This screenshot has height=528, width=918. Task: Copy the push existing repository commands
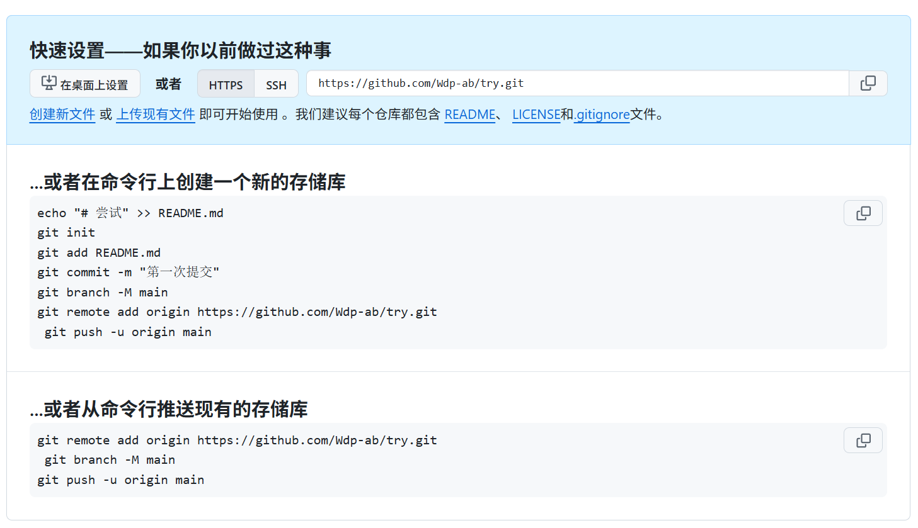click(x=863, y=441)
